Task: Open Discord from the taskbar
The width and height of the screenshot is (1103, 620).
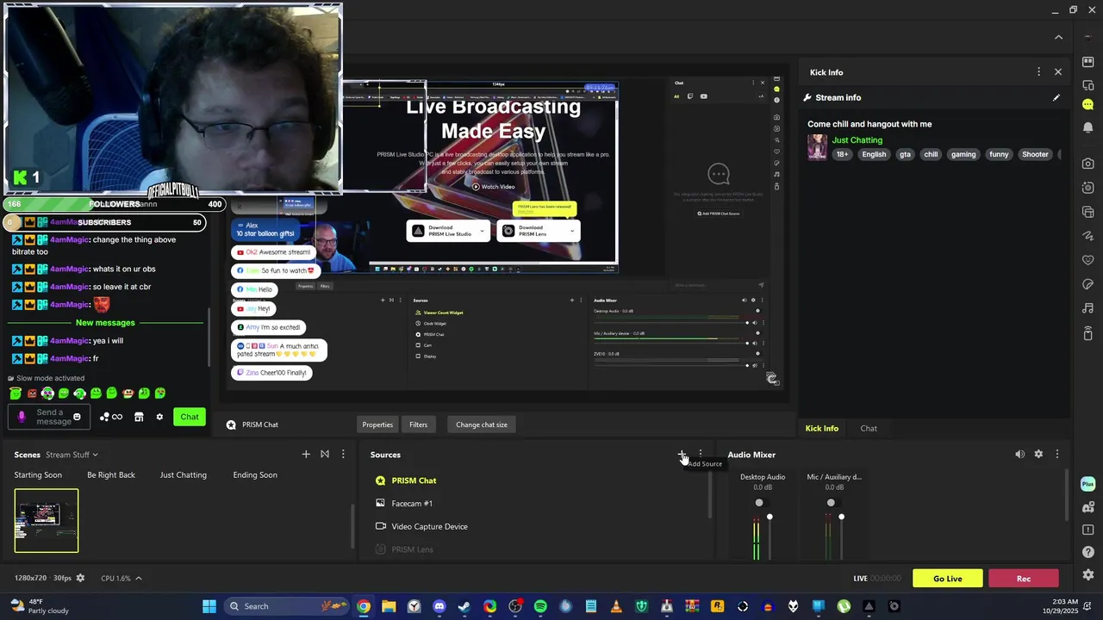Action: tap(439, 606)
